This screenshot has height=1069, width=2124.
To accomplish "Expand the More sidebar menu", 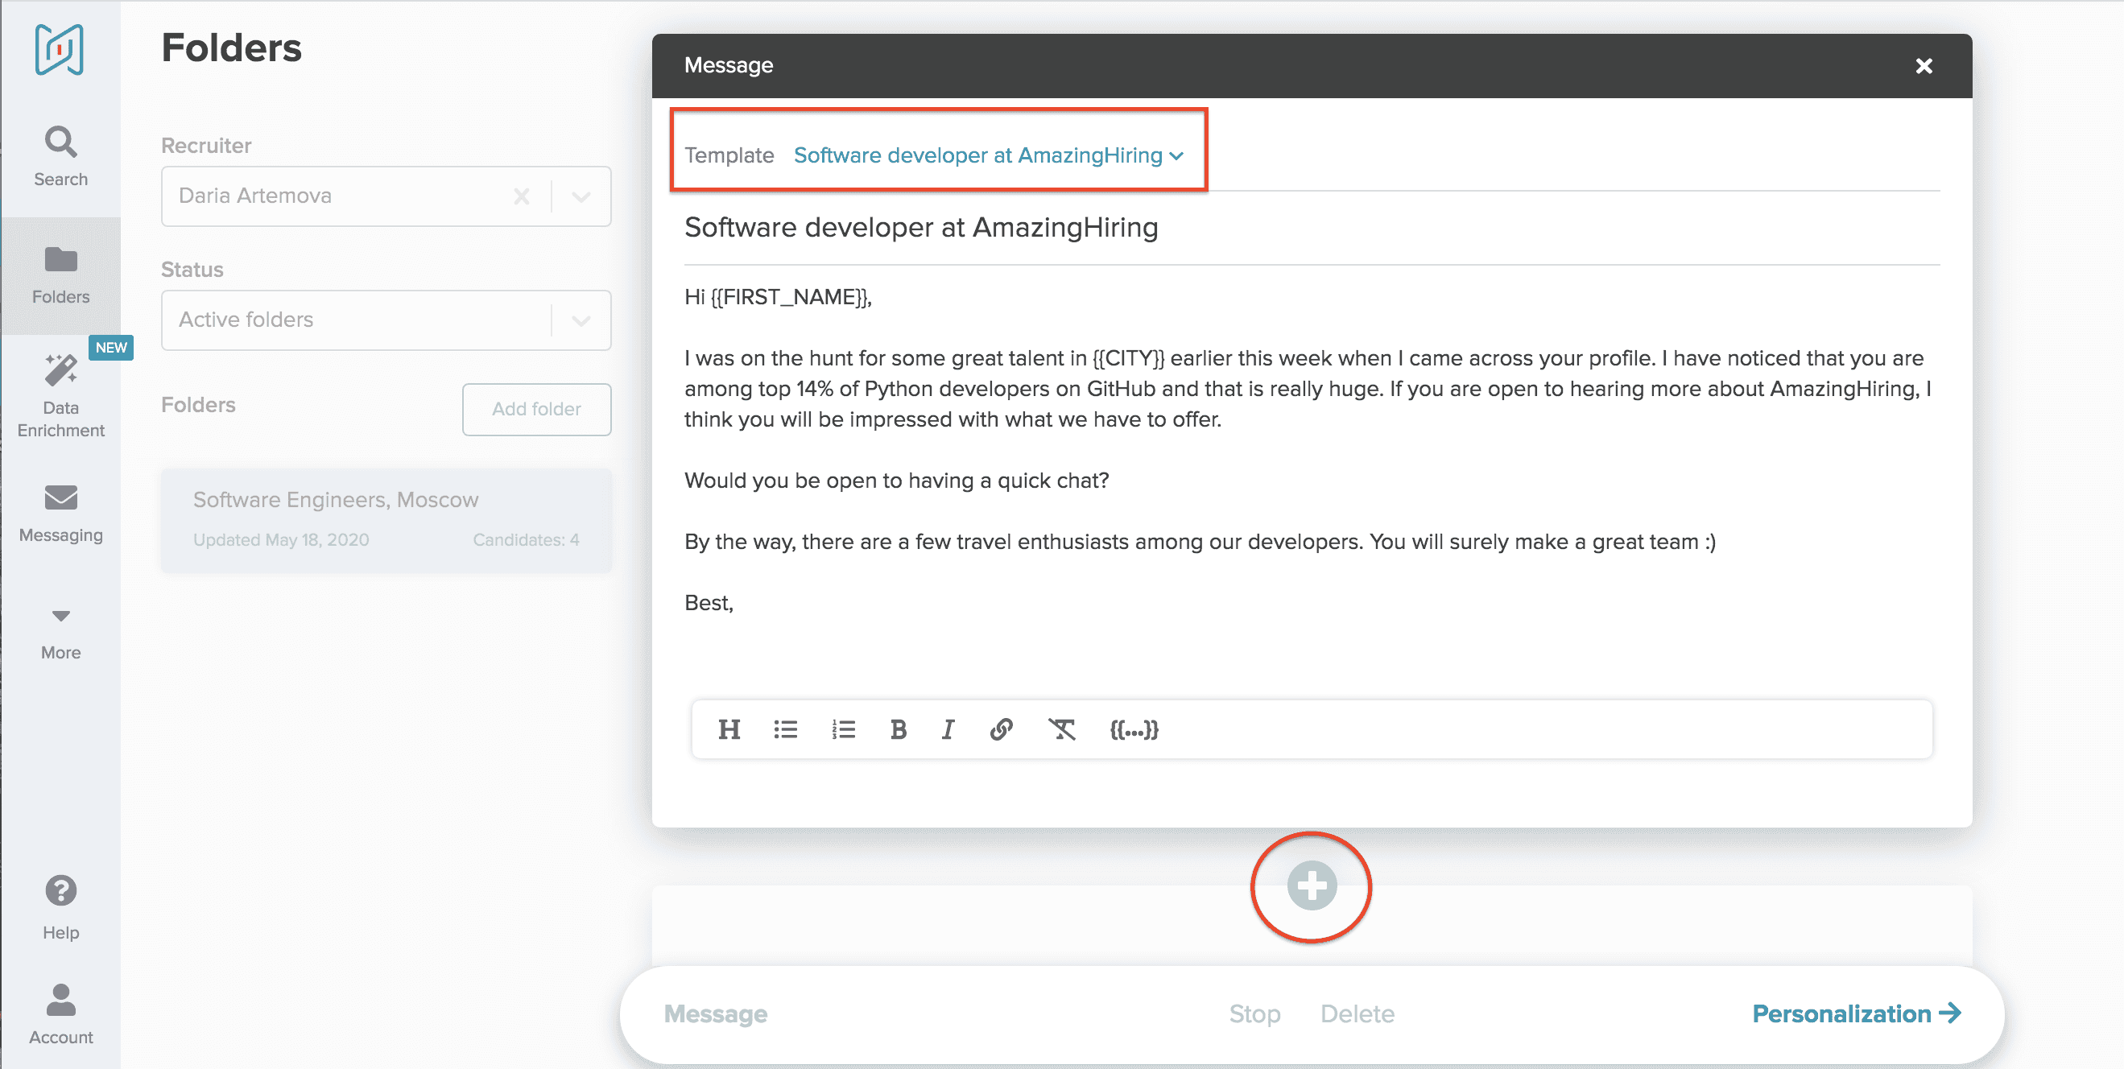I will point(60,633).
